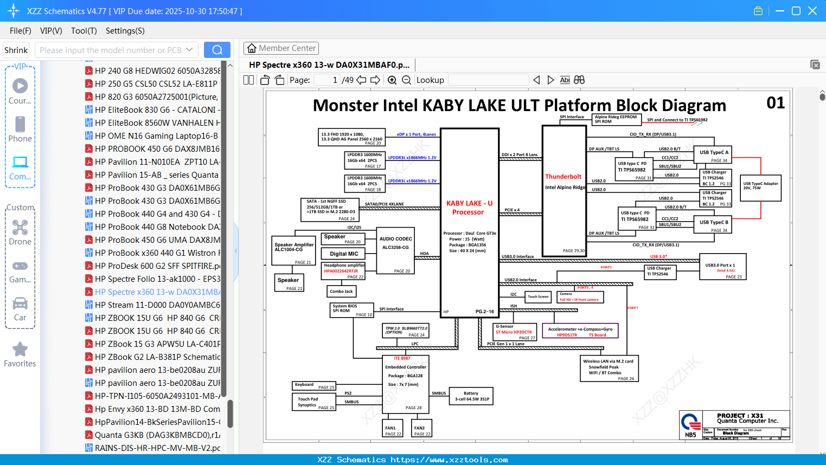Open Member Center
This screenshot has height=465, width=826.
(281, 48)
